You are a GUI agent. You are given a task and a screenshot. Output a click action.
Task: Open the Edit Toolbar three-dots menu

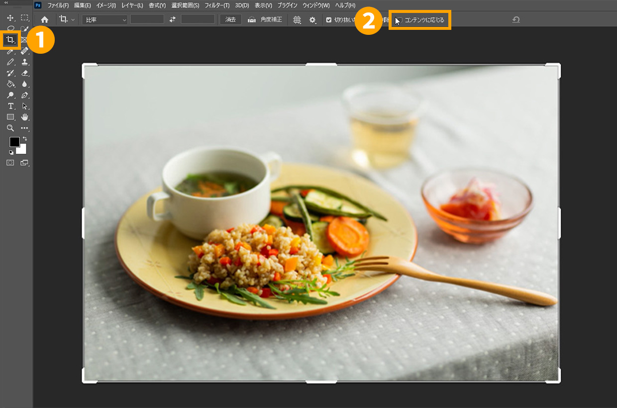[x=24, y=128]
